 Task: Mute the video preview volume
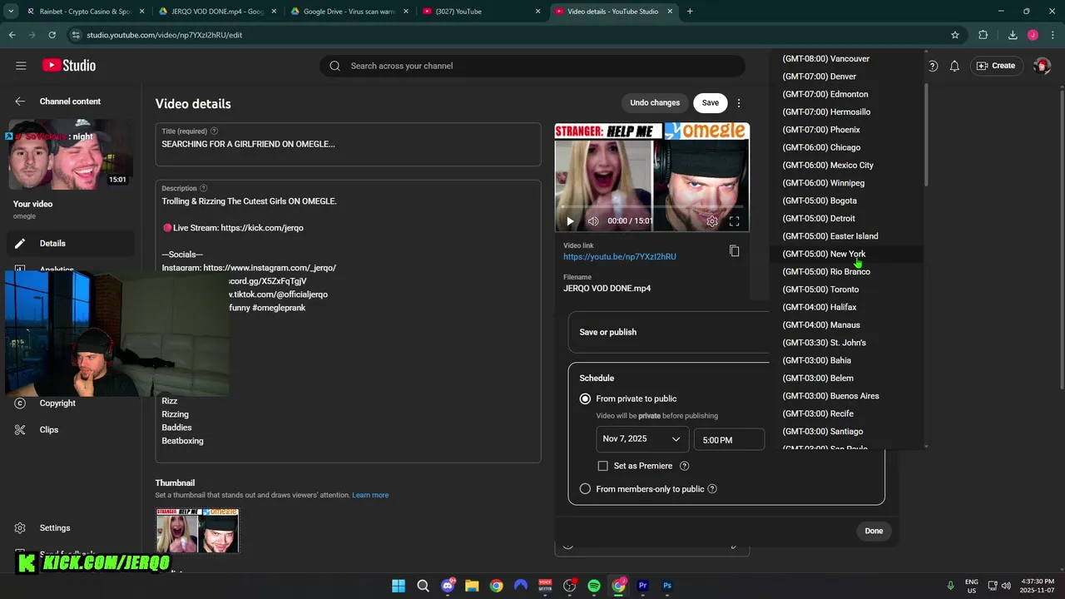593,221
